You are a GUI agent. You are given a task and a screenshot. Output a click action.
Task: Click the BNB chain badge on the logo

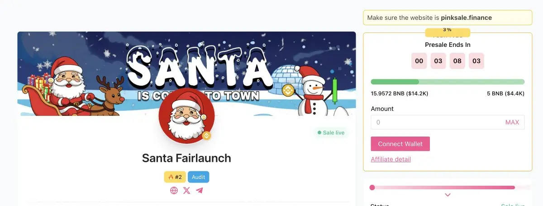pos(206,135)
